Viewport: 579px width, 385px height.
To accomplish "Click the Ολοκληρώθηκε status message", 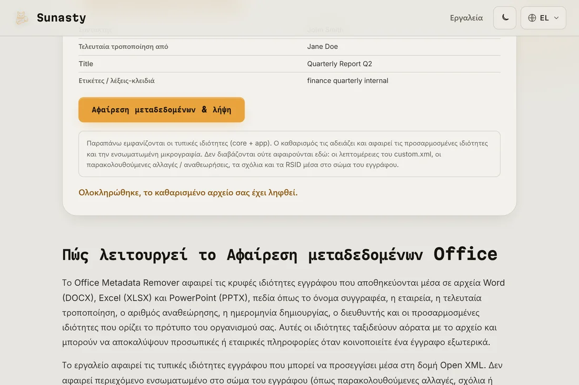I will coord(188,193).
